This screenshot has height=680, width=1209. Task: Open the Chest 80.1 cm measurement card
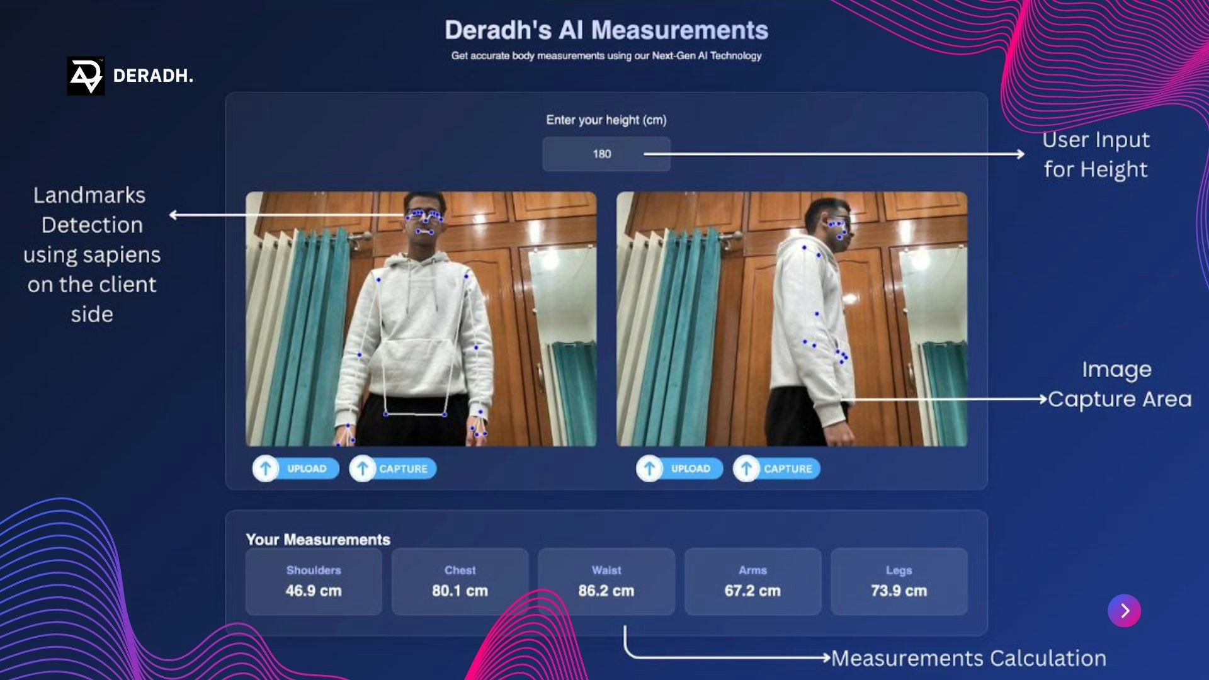click(460, 581)
